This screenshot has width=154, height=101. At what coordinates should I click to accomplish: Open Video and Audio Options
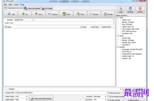(x=41, y=98)
